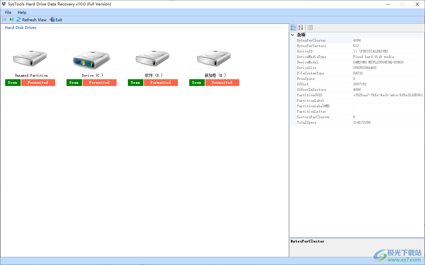Select the Alphabetical sort icon in properties panel
The image size is (425, 265).
[x=300, y=27]
